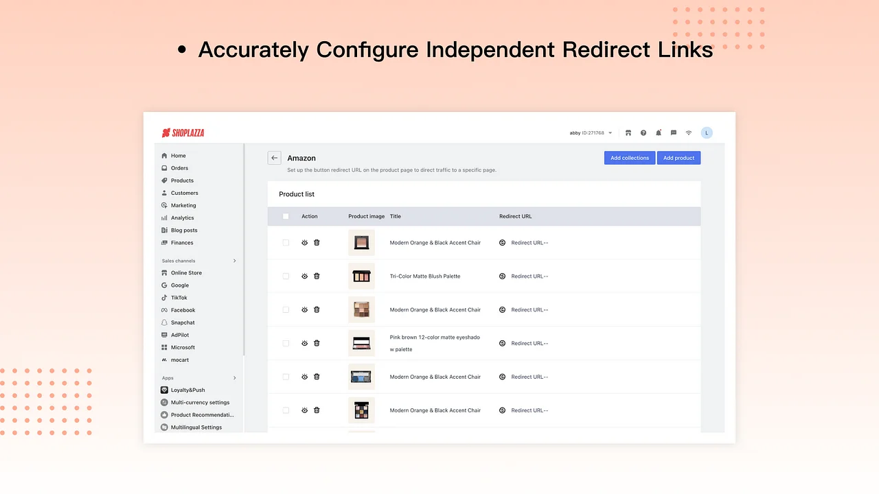Open notifications bell icon

[x=659, y=133]
